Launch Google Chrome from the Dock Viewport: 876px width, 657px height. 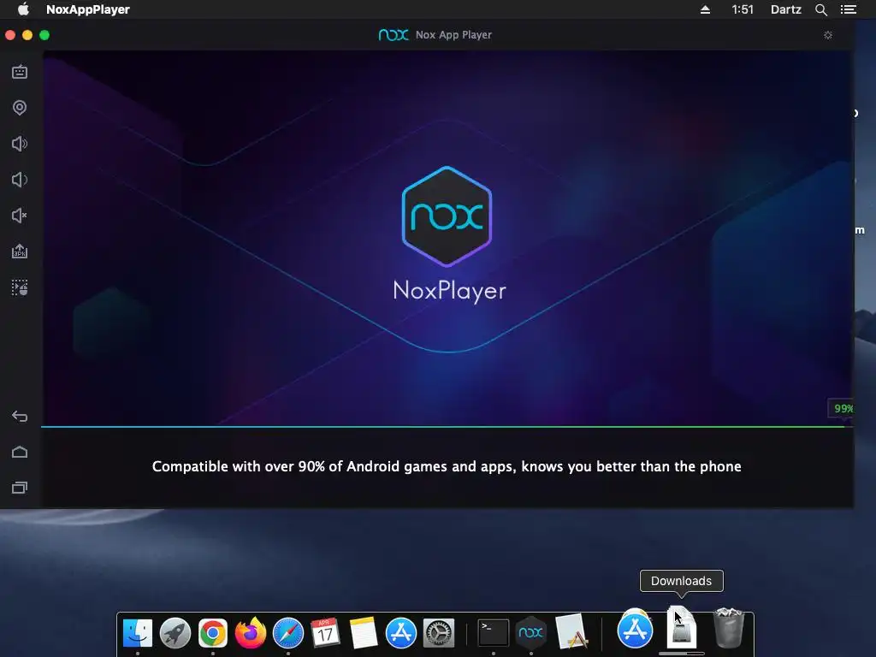[213, 633]
